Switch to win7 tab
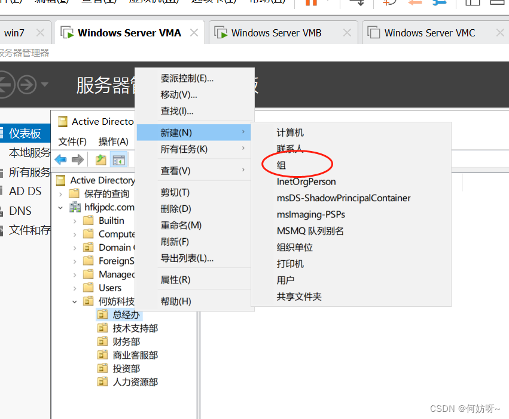 [x=14, y=33]
